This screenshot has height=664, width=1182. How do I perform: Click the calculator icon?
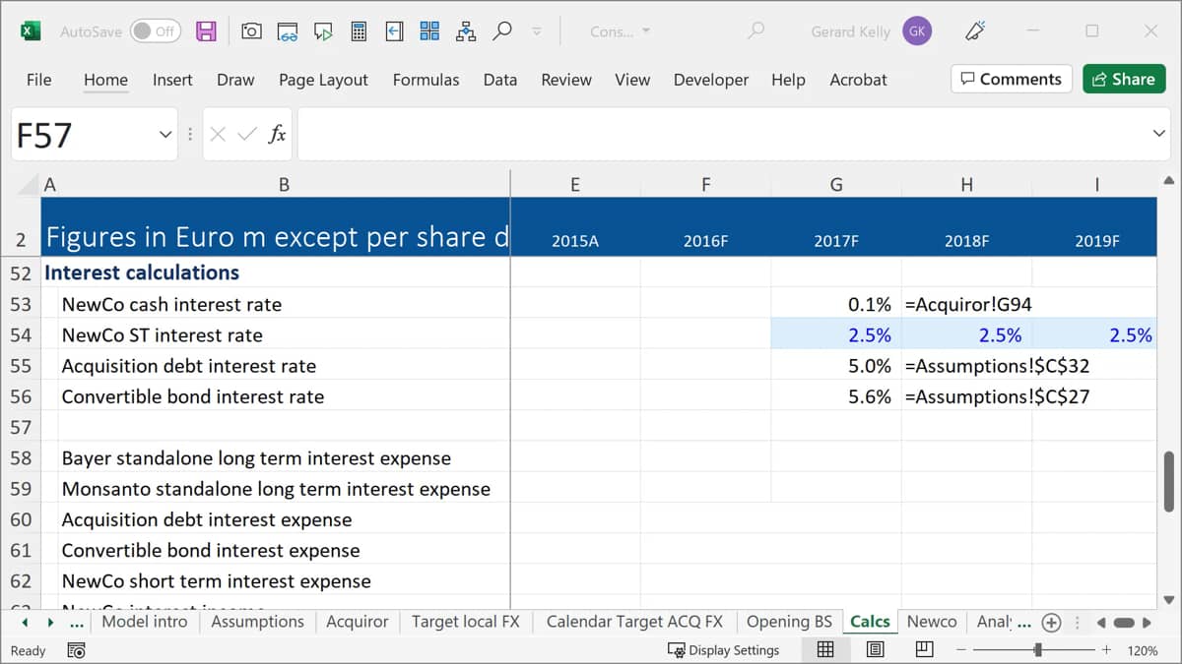click(x=359, y=31)
